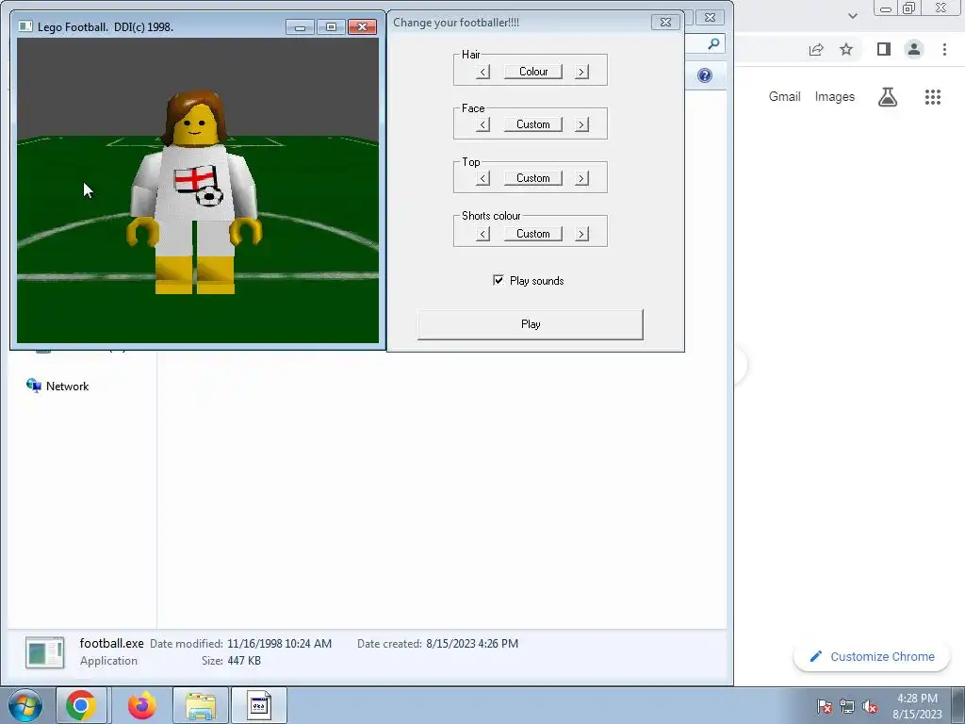Open Action Center flag tray icon
Screen dimensions: 965x724
point(825,706)
